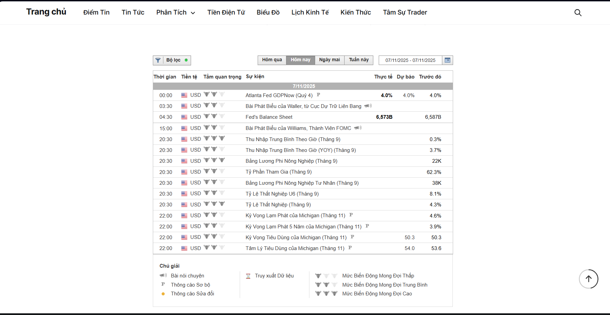610x315 pixels.
Task: Switch the view to Ngày mai
Action: click(x=329, y=60)
